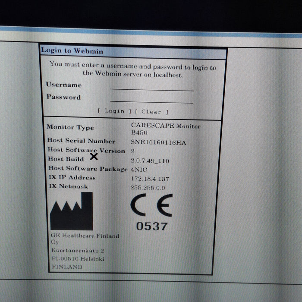
Task: Click serial number SNE16160116HA
Action: 158,142
